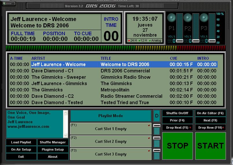The width and height of the screenshot is (233, 165).
Task: Adjust the P3 volume slider handle
Action: [x=212, y=41]
